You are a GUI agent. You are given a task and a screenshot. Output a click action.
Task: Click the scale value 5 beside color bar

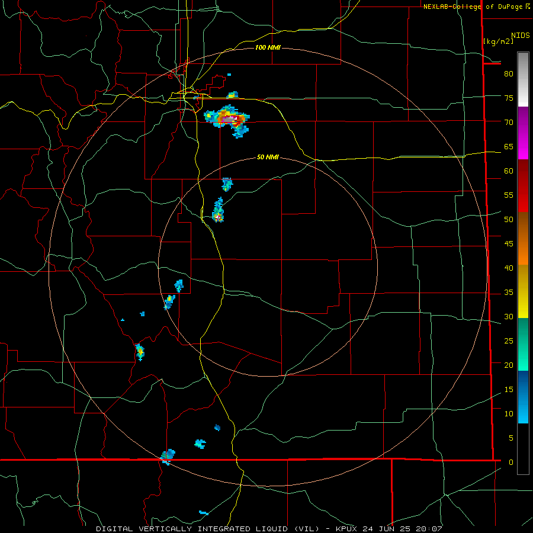pos(511,438)
